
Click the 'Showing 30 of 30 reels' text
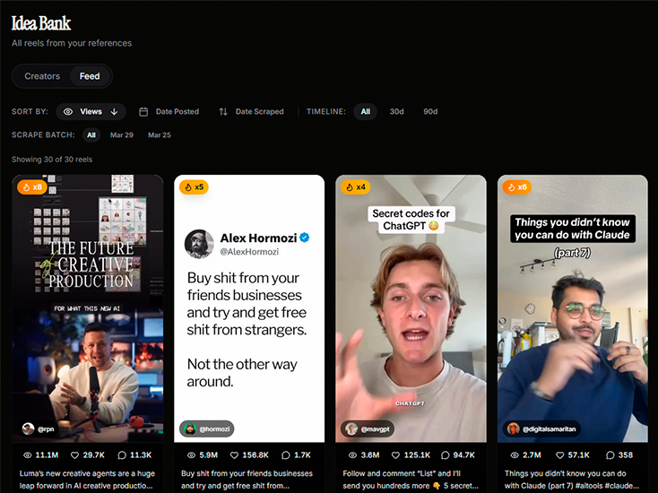pos(52,160)
